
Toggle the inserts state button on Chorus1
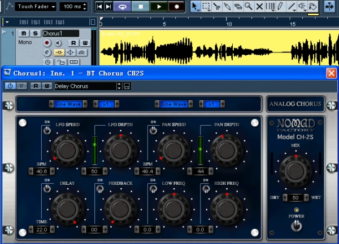pos(59,52)
